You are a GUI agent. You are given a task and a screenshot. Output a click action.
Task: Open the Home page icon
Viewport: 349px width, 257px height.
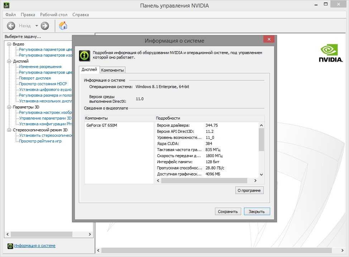tap(63, 25)
